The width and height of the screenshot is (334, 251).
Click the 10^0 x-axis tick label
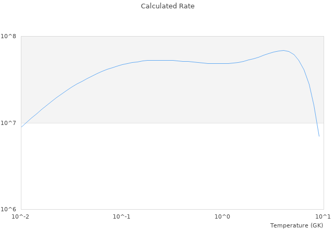pos(222,216)
